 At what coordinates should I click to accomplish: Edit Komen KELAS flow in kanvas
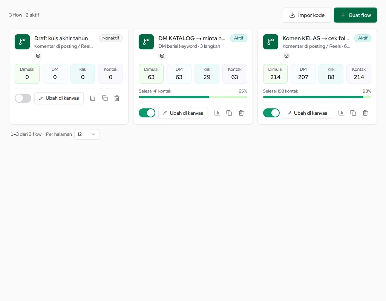307,113
